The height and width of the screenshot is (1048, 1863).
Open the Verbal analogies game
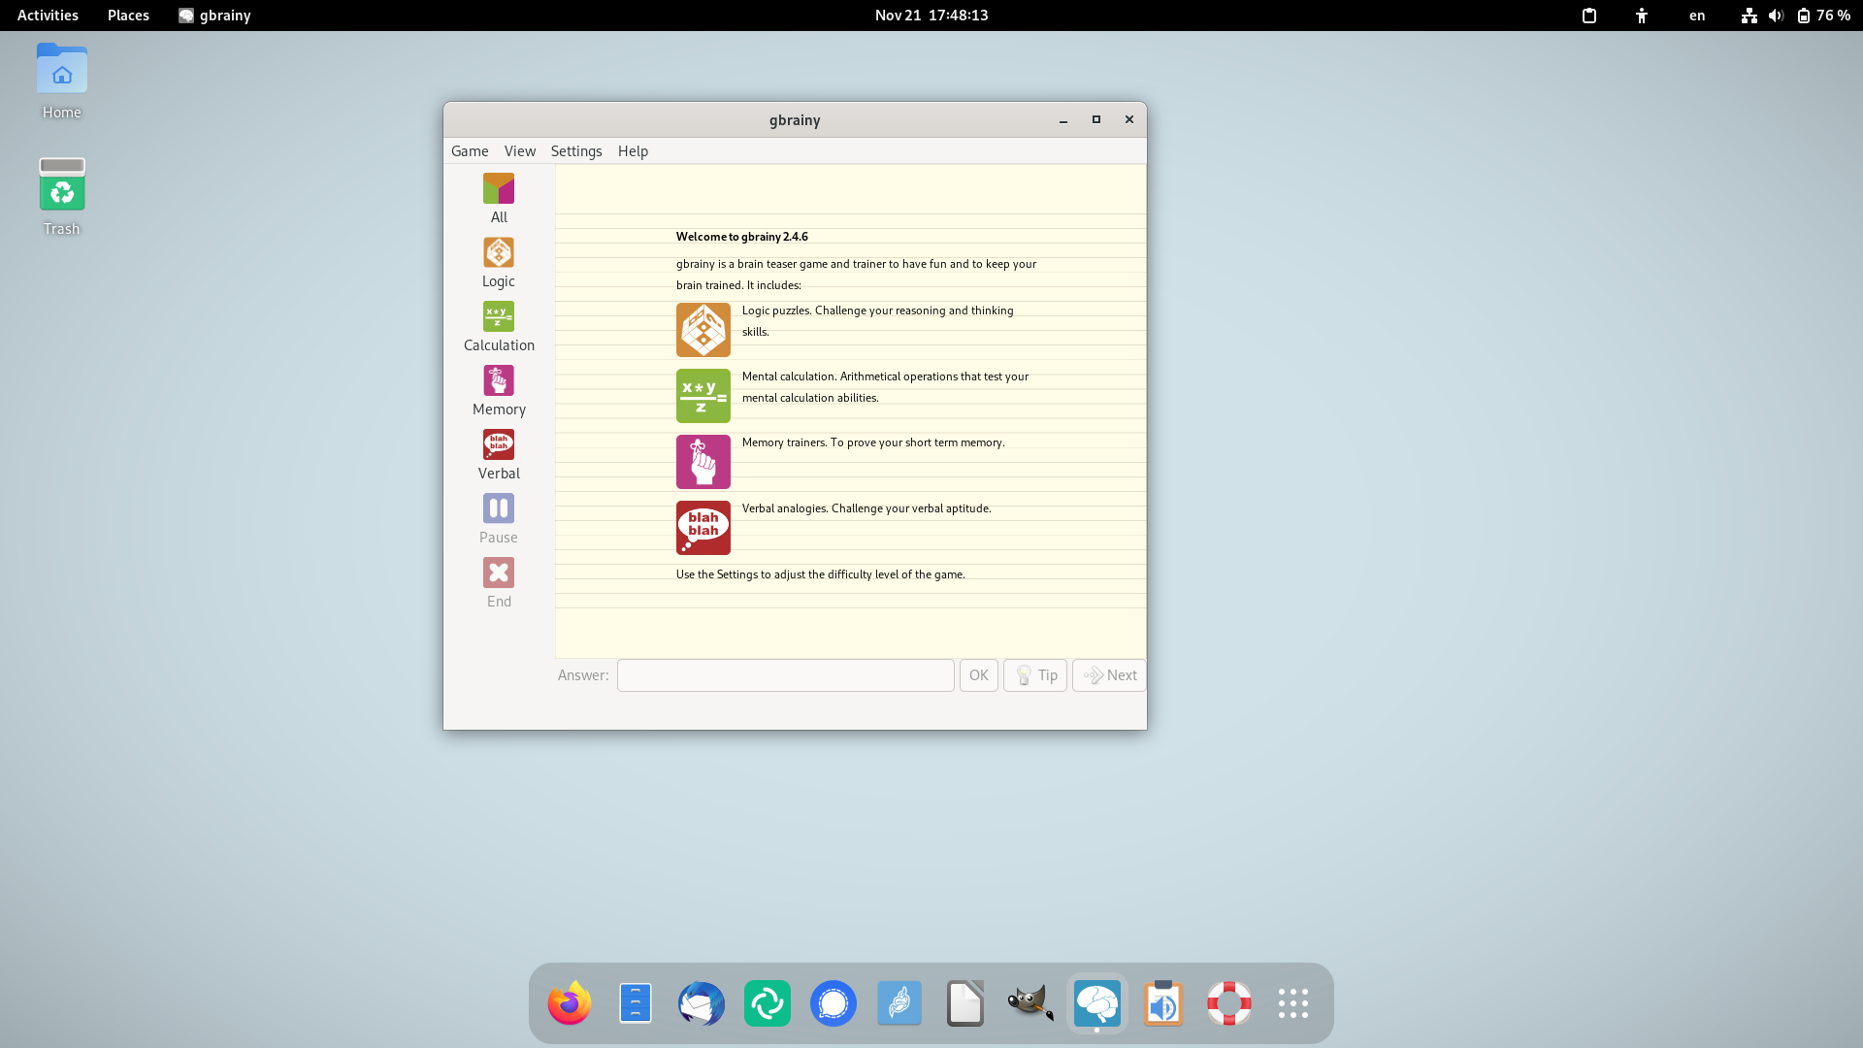[x=499, y=454]
